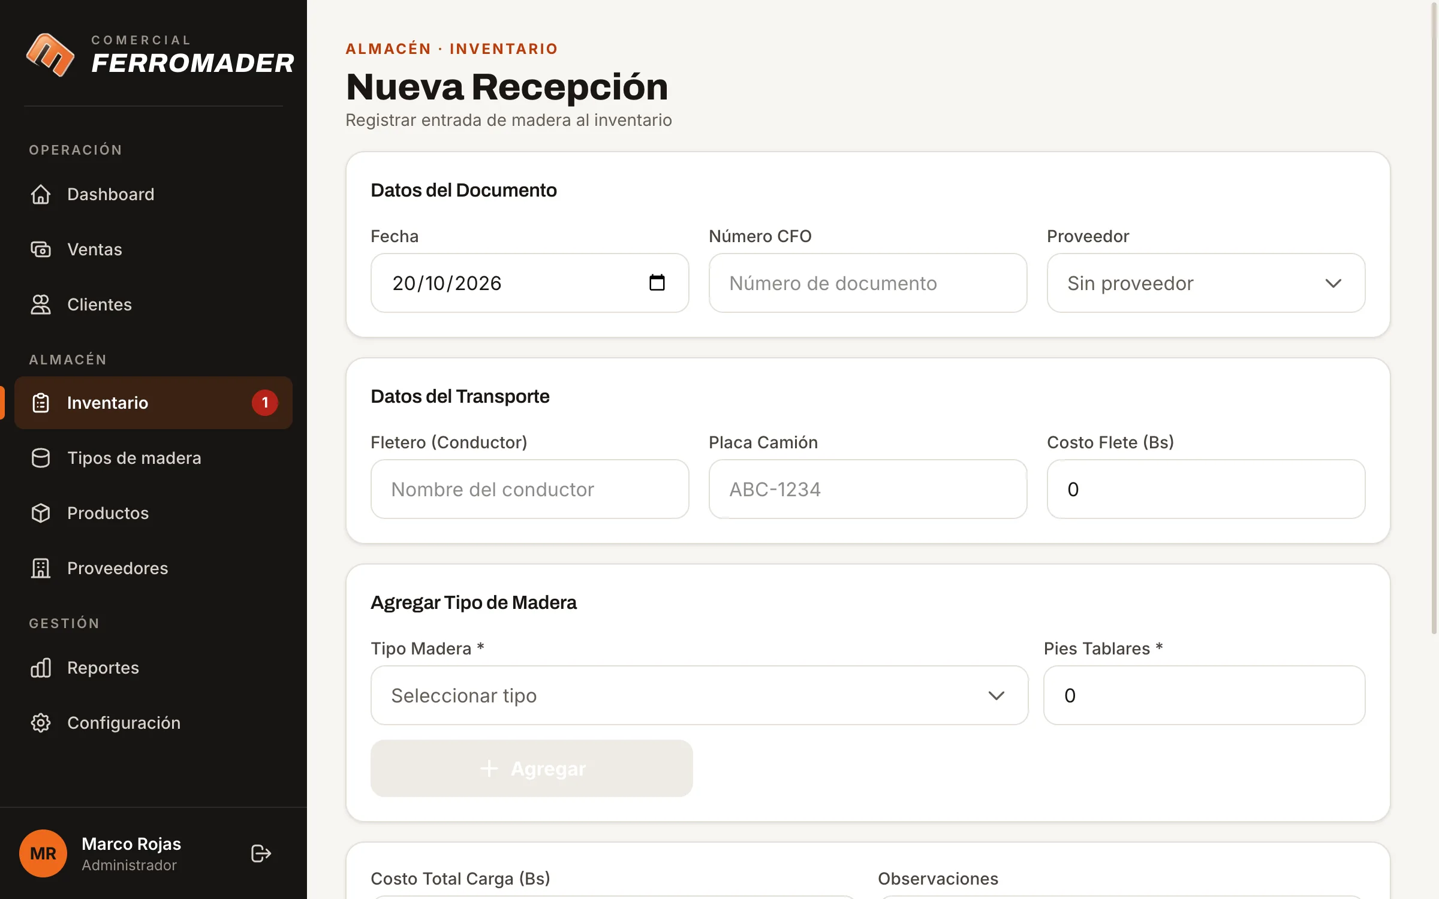
Task: Open Reportes in the Gestión section
Action: point(153,668)
